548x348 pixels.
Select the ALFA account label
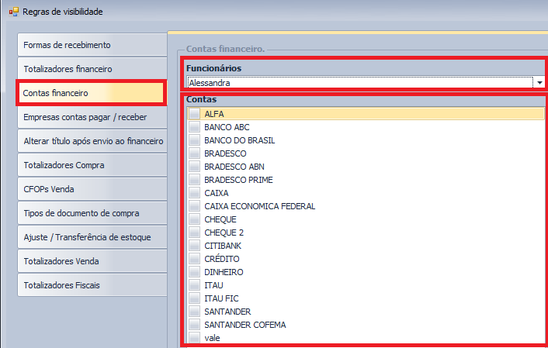214,114
